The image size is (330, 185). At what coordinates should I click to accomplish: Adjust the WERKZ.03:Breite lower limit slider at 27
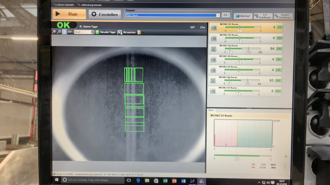tap(230, 49)
